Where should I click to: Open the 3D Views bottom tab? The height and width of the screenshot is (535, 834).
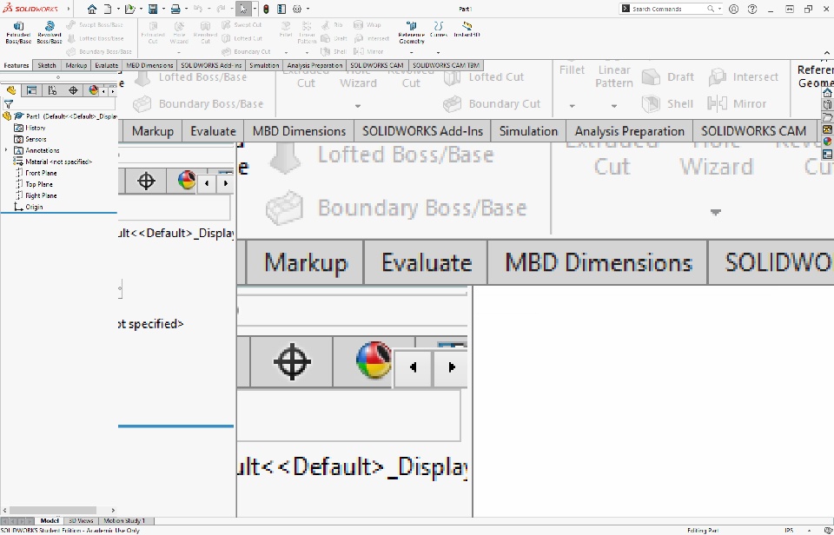pyautogui.click(x=81, y=520)
